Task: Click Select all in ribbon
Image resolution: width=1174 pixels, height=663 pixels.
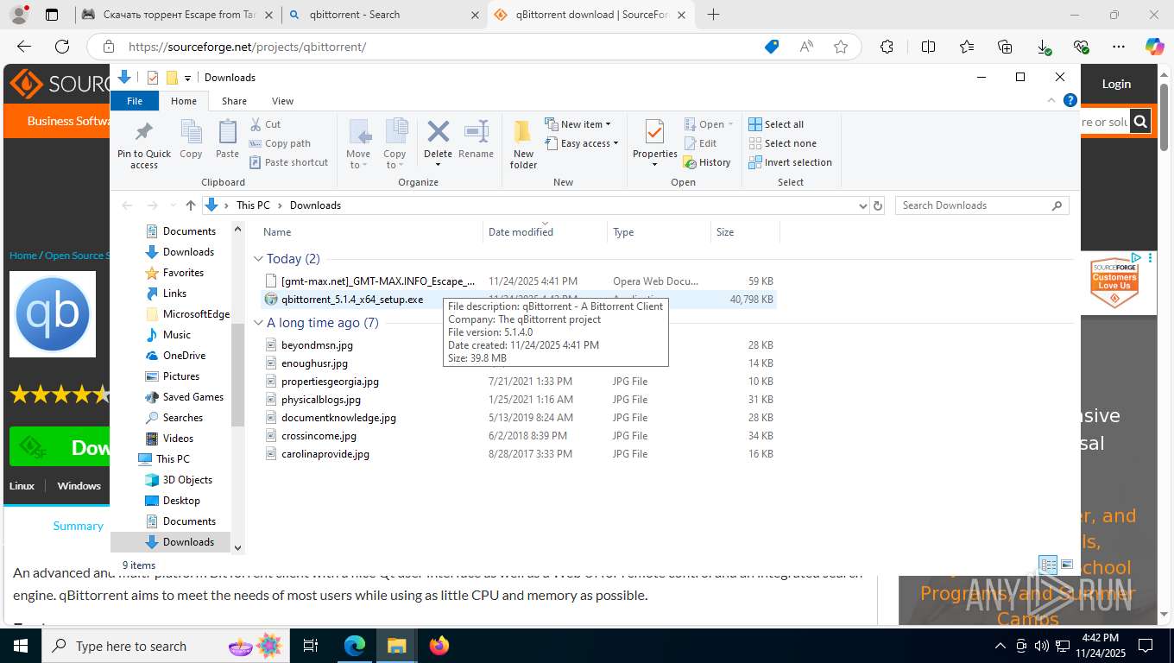Action: coord(776,124)
